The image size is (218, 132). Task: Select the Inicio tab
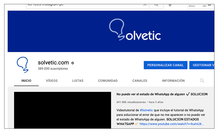click(x=26, y=81)
